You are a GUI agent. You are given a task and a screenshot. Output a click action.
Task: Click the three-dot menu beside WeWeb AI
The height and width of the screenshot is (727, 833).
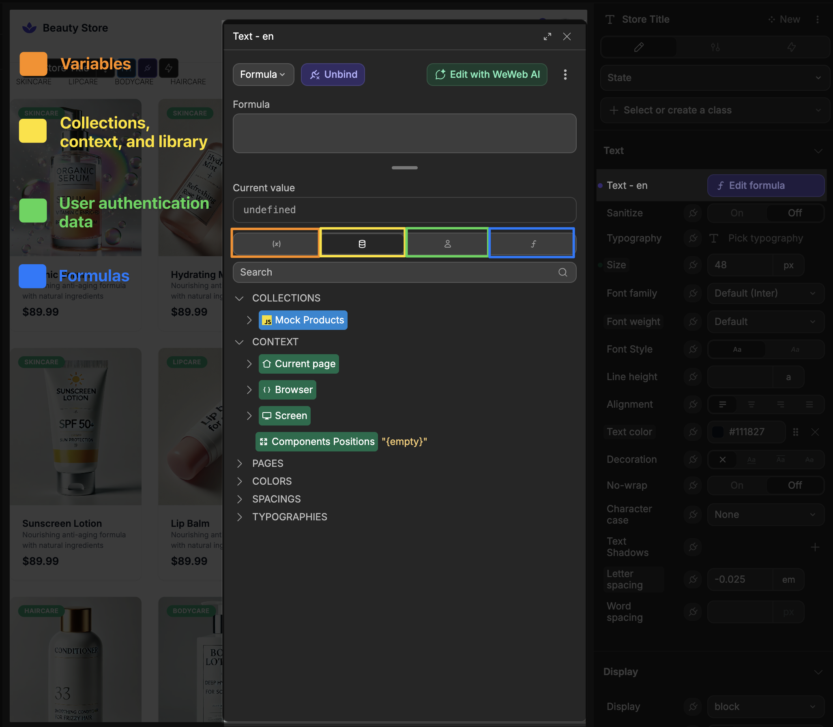click(x=565, y=74)
